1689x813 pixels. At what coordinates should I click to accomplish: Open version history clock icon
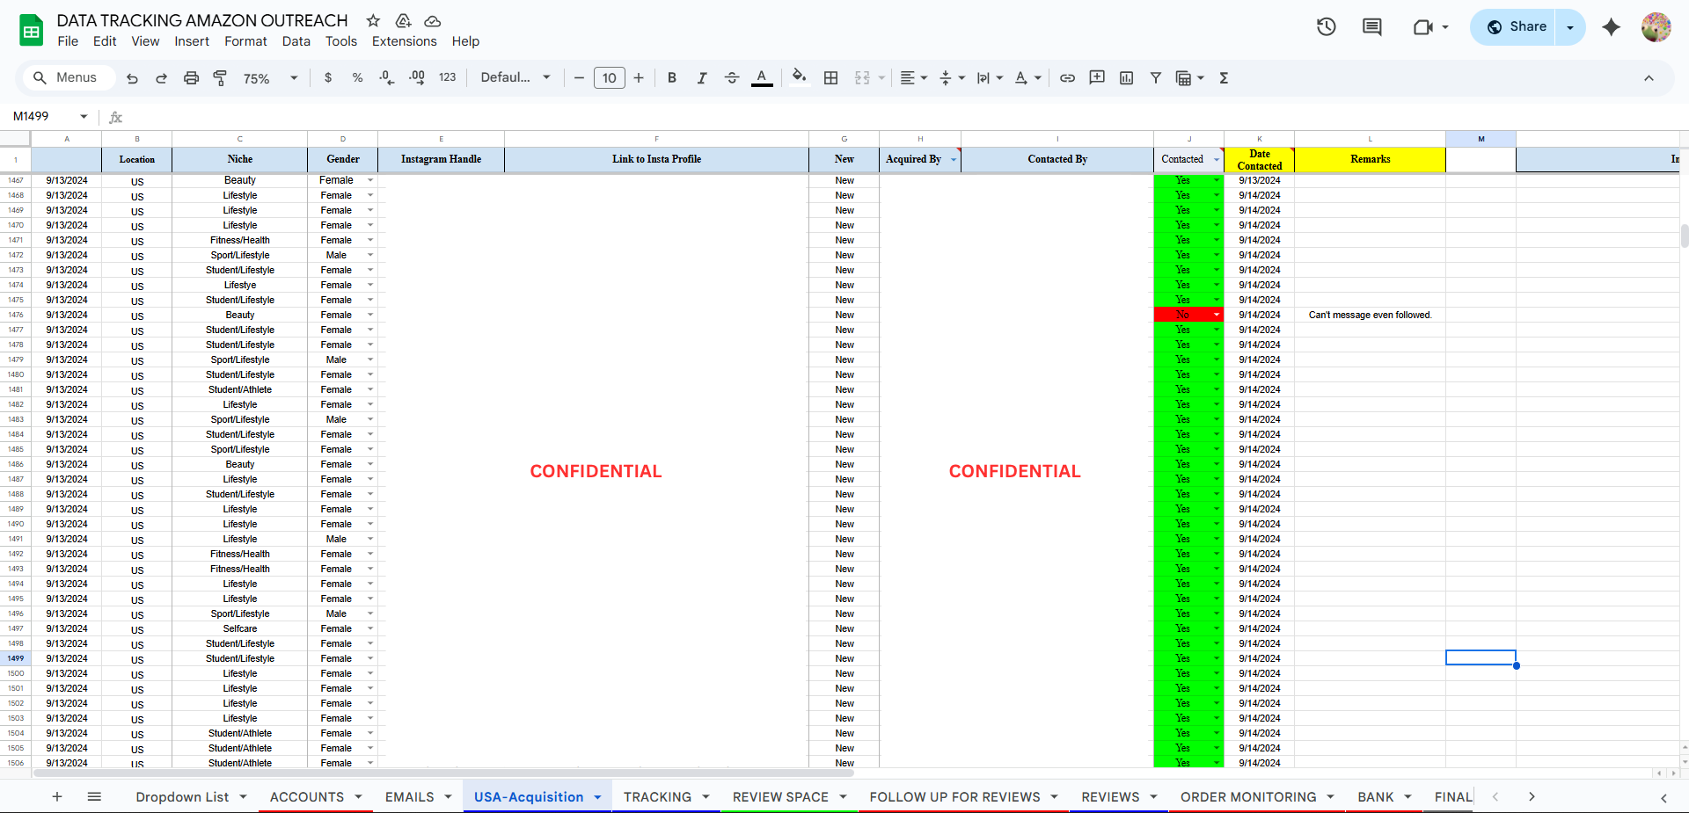[x=1326, y=27]
